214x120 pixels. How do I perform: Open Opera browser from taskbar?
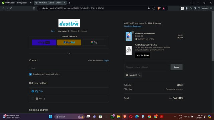[131, 117]
